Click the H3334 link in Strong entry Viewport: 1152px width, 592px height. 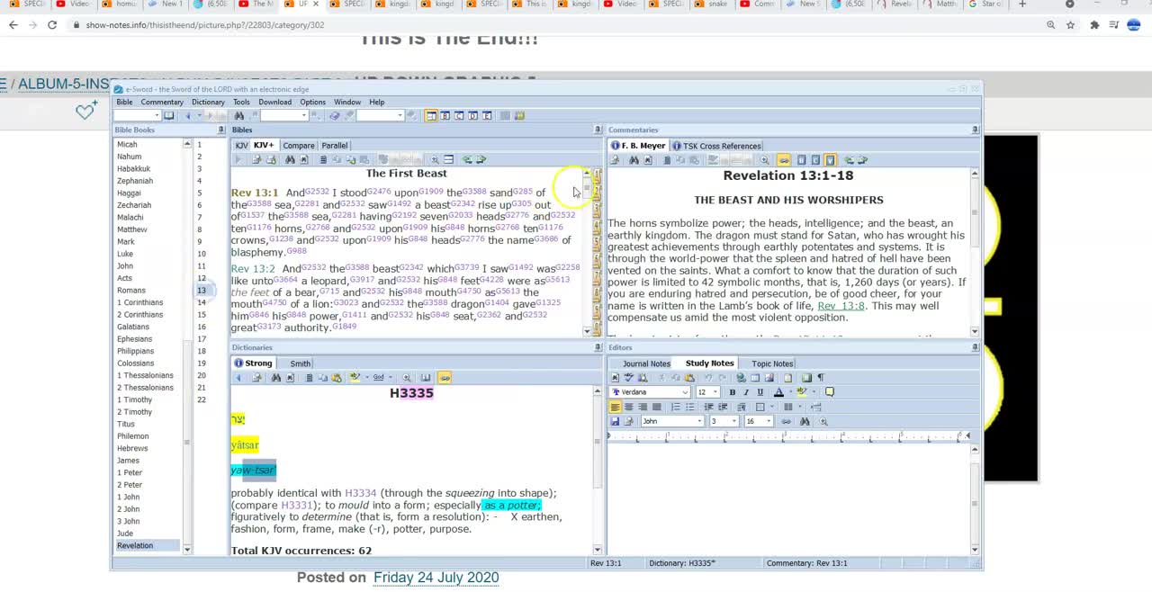(360, 493)
